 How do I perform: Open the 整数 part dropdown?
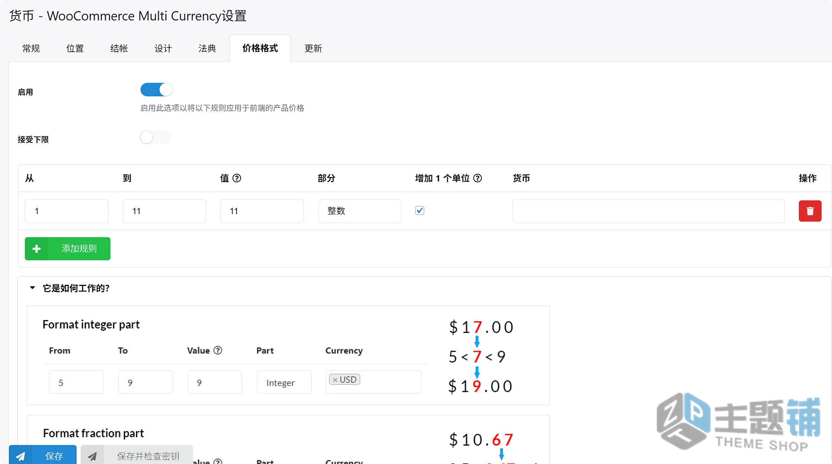(x=359, y=211)
